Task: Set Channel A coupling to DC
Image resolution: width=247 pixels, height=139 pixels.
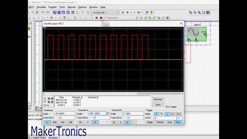Action: tap(95, 122)
